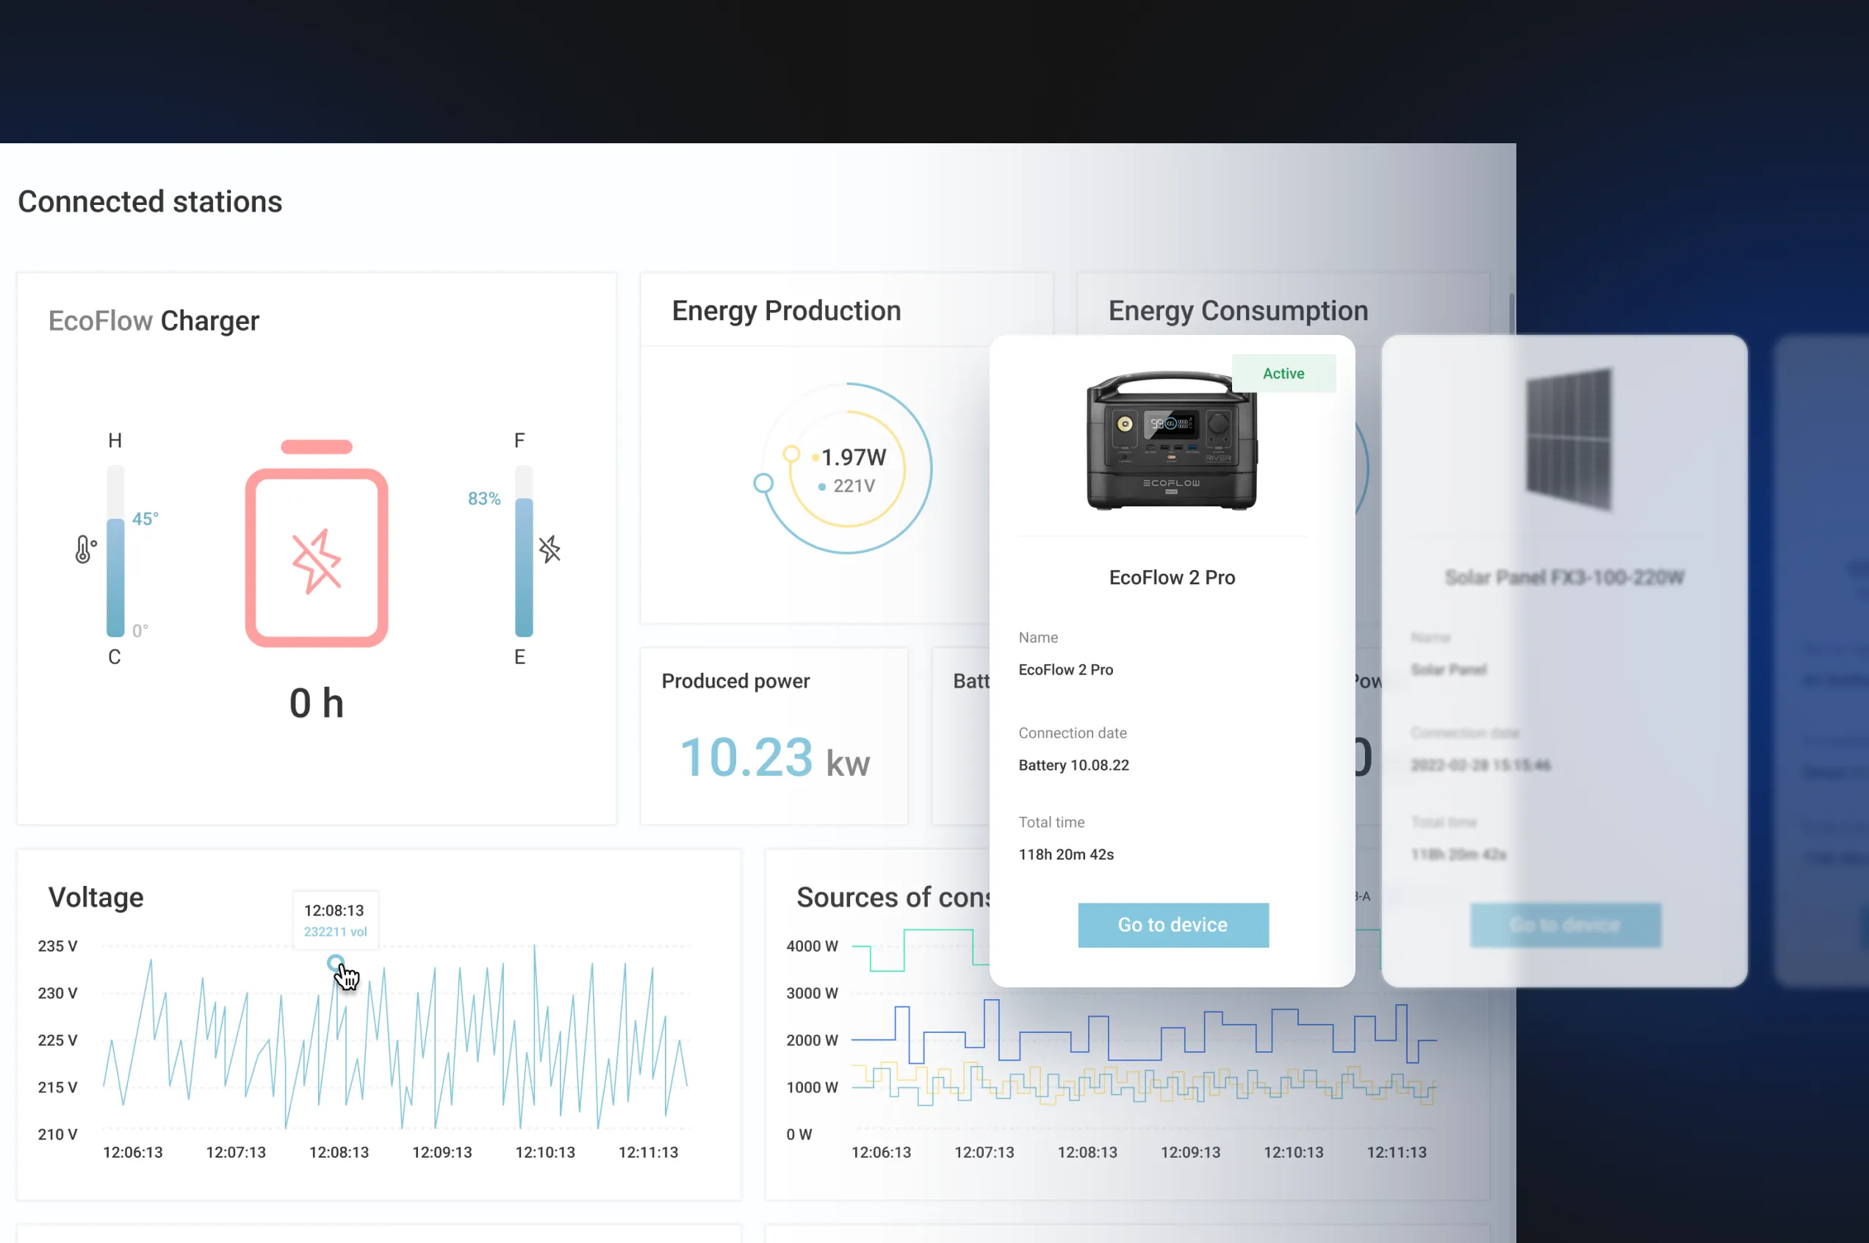Click the crossed lightning bolt icon beside charge bar
Viewport: 1869px width, 1243px height.
tap(550, 549)
